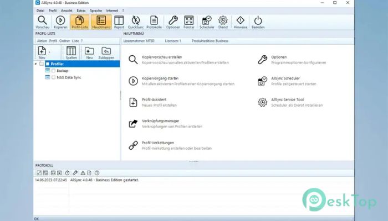Open the Aktion menu in Profil-Liste

pos(42,41)
